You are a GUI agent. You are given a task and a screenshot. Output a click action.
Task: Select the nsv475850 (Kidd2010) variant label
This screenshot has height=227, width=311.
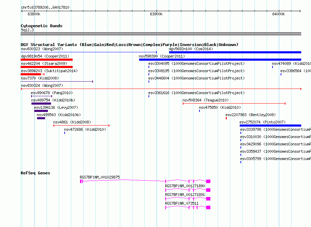pos(220,107)
